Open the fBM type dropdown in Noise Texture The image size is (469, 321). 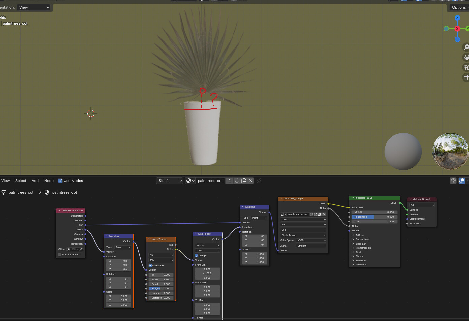(161, 260)
